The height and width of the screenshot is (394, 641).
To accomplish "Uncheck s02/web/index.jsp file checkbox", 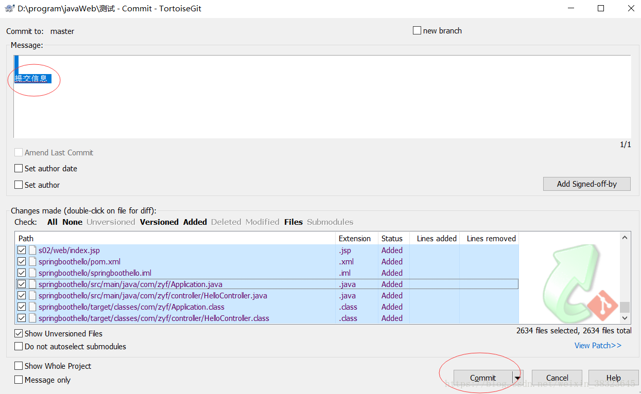I will click(22, 250).
